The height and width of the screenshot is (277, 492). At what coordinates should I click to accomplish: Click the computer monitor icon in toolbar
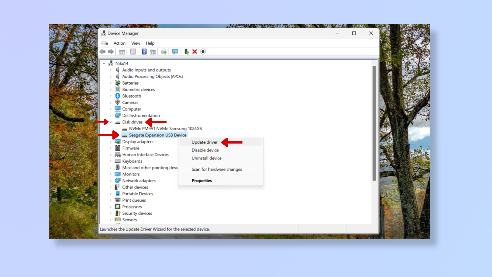click(x=175, y=51)
